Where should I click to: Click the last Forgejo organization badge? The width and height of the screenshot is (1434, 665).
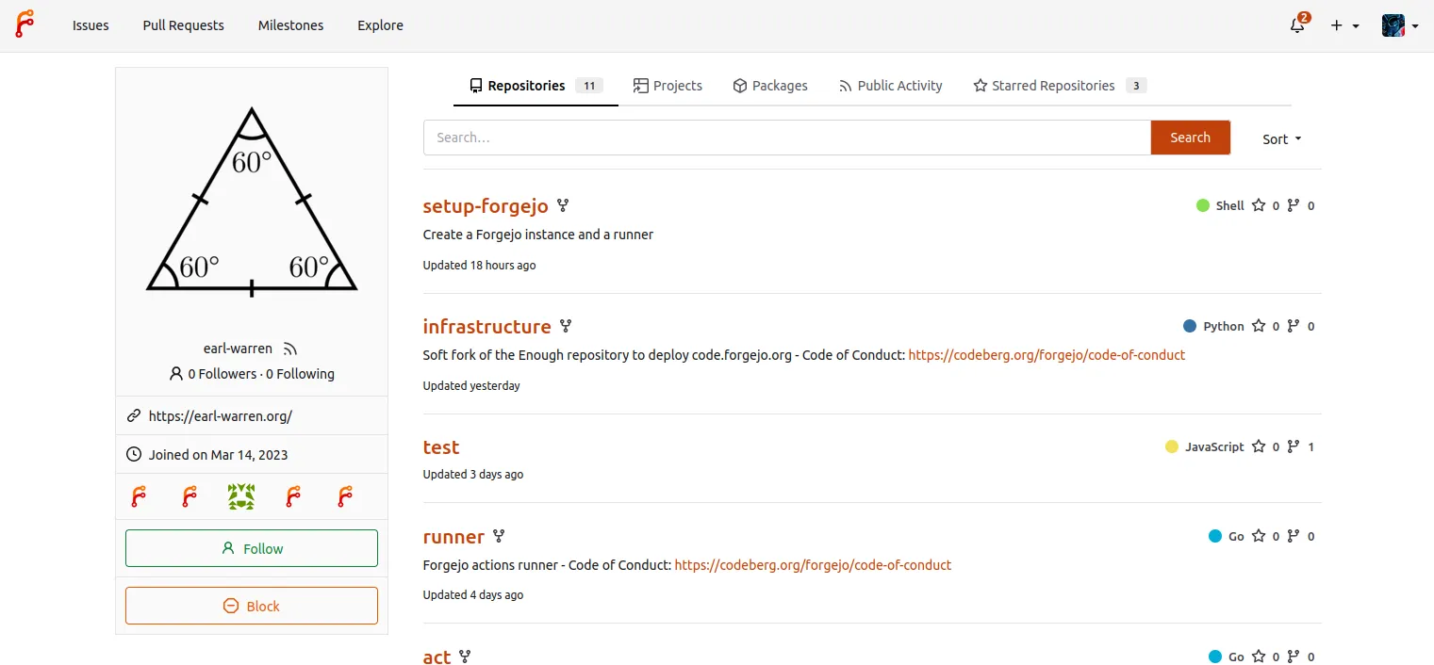(x=345, y=496)
